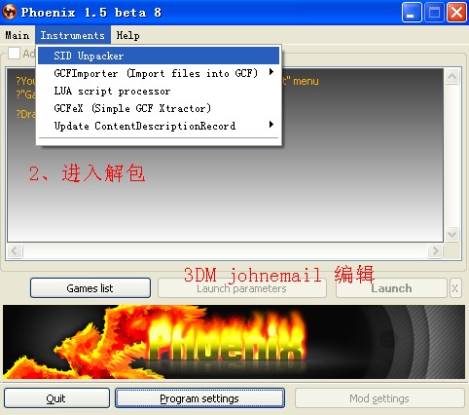Image resolution: width=469 pixels, height=415 pixels.
Task: Open Program settings
Action: [x=199, y=398]
